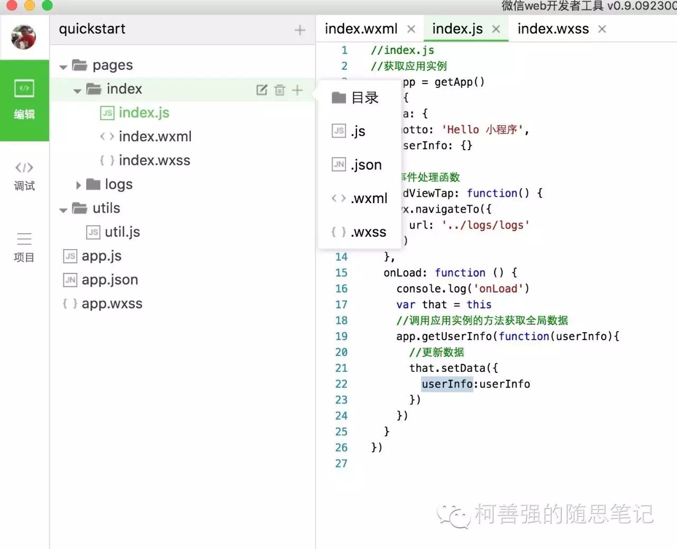677x549 pixels.
Task: Open the 项目 project panel
Action: (24, 248)
